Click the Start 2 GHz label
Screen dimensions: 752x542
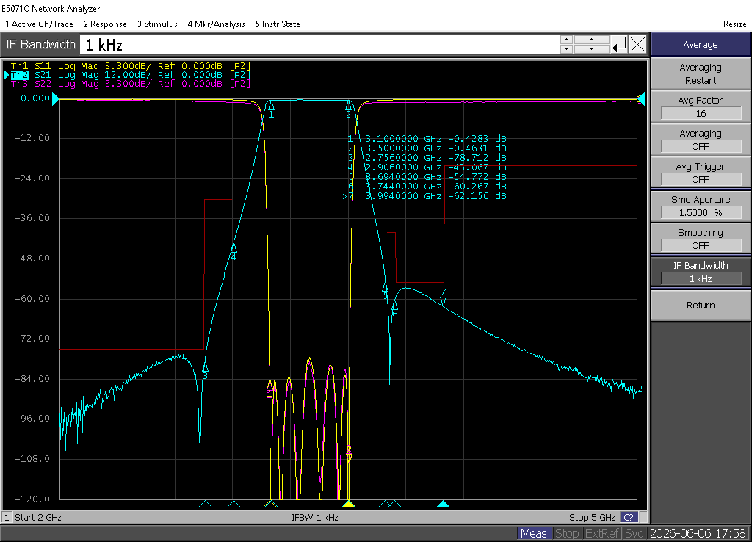tap(38, 518)
